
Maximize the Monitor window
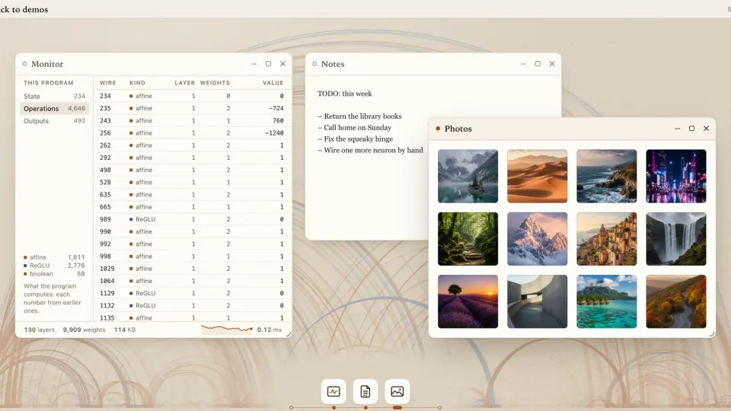268,64
